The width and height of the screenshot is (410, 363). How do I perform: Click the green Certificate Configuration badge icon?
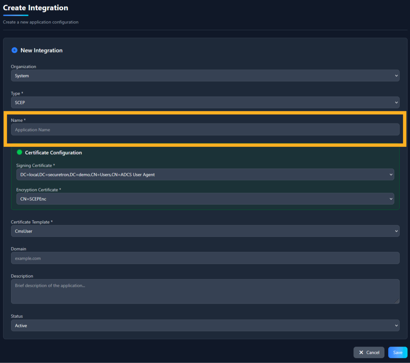pyautogui.click(x=19, y=152)
